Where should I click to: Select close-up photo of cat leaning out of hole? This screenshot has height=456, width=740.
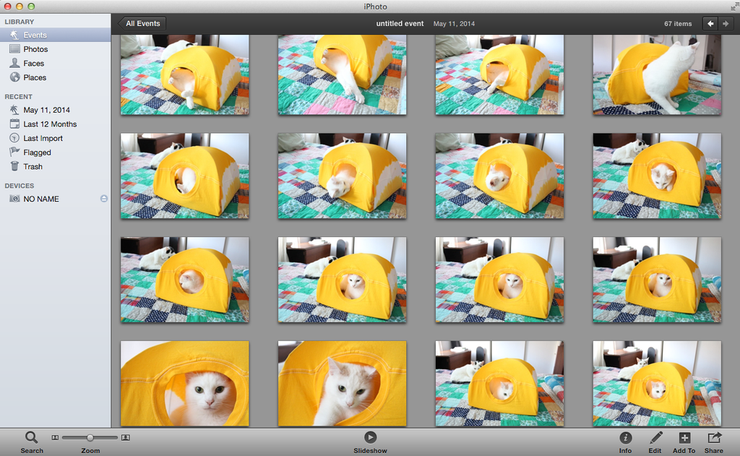[342, 384]
